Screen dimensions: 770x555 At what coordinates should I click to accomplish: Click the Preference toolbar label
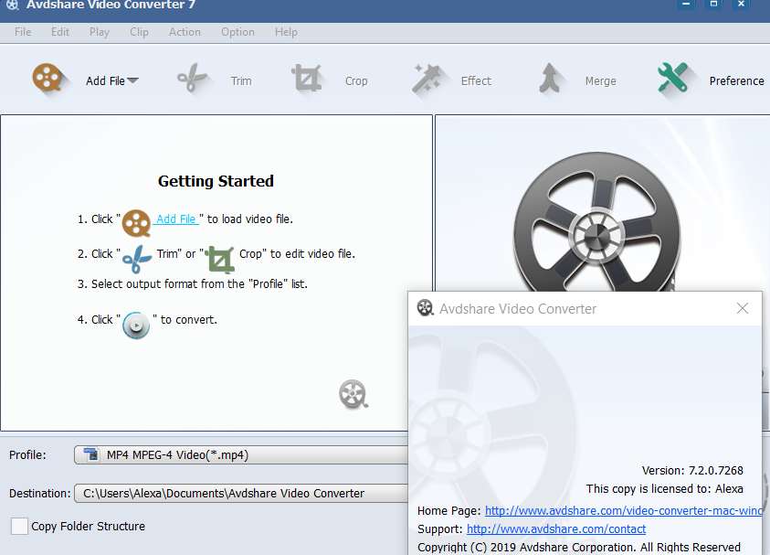pyautogui.click(x=736, y=81)
